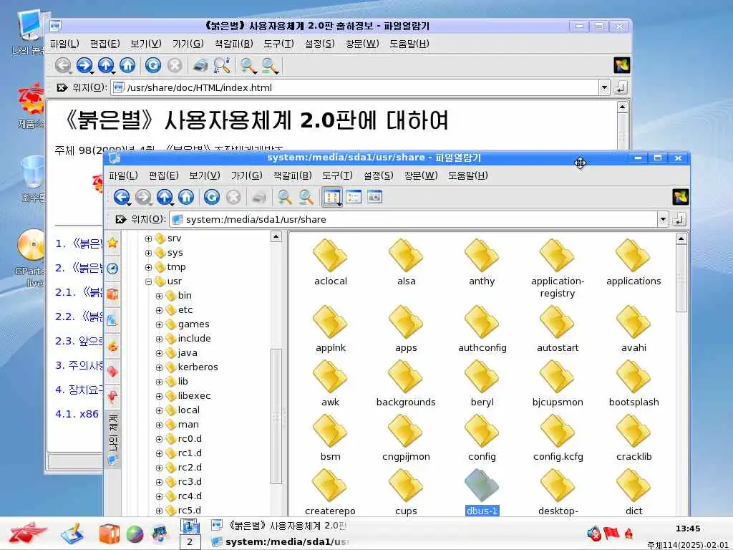The height and width of the screenshot is (550, 733).
Task: Expand the srv tree node
Action: point(148,238)
